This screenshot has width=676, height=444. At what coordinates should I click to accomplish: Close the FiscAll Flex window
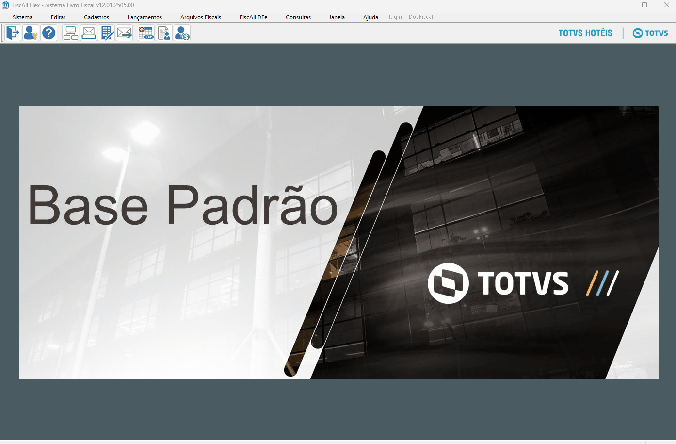pyautogui.click(x=666, y=5)
